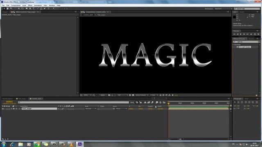The width and height of the screenshot is (262, 147).
Task: Open the Composition menu
Action: [16, 5]
